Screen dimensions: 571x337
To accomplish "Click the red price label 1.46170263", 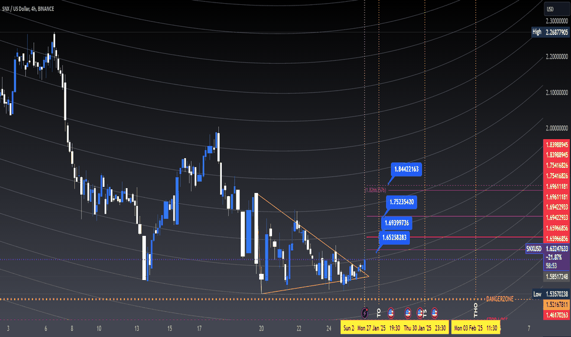I will click(x=557, y=315).
